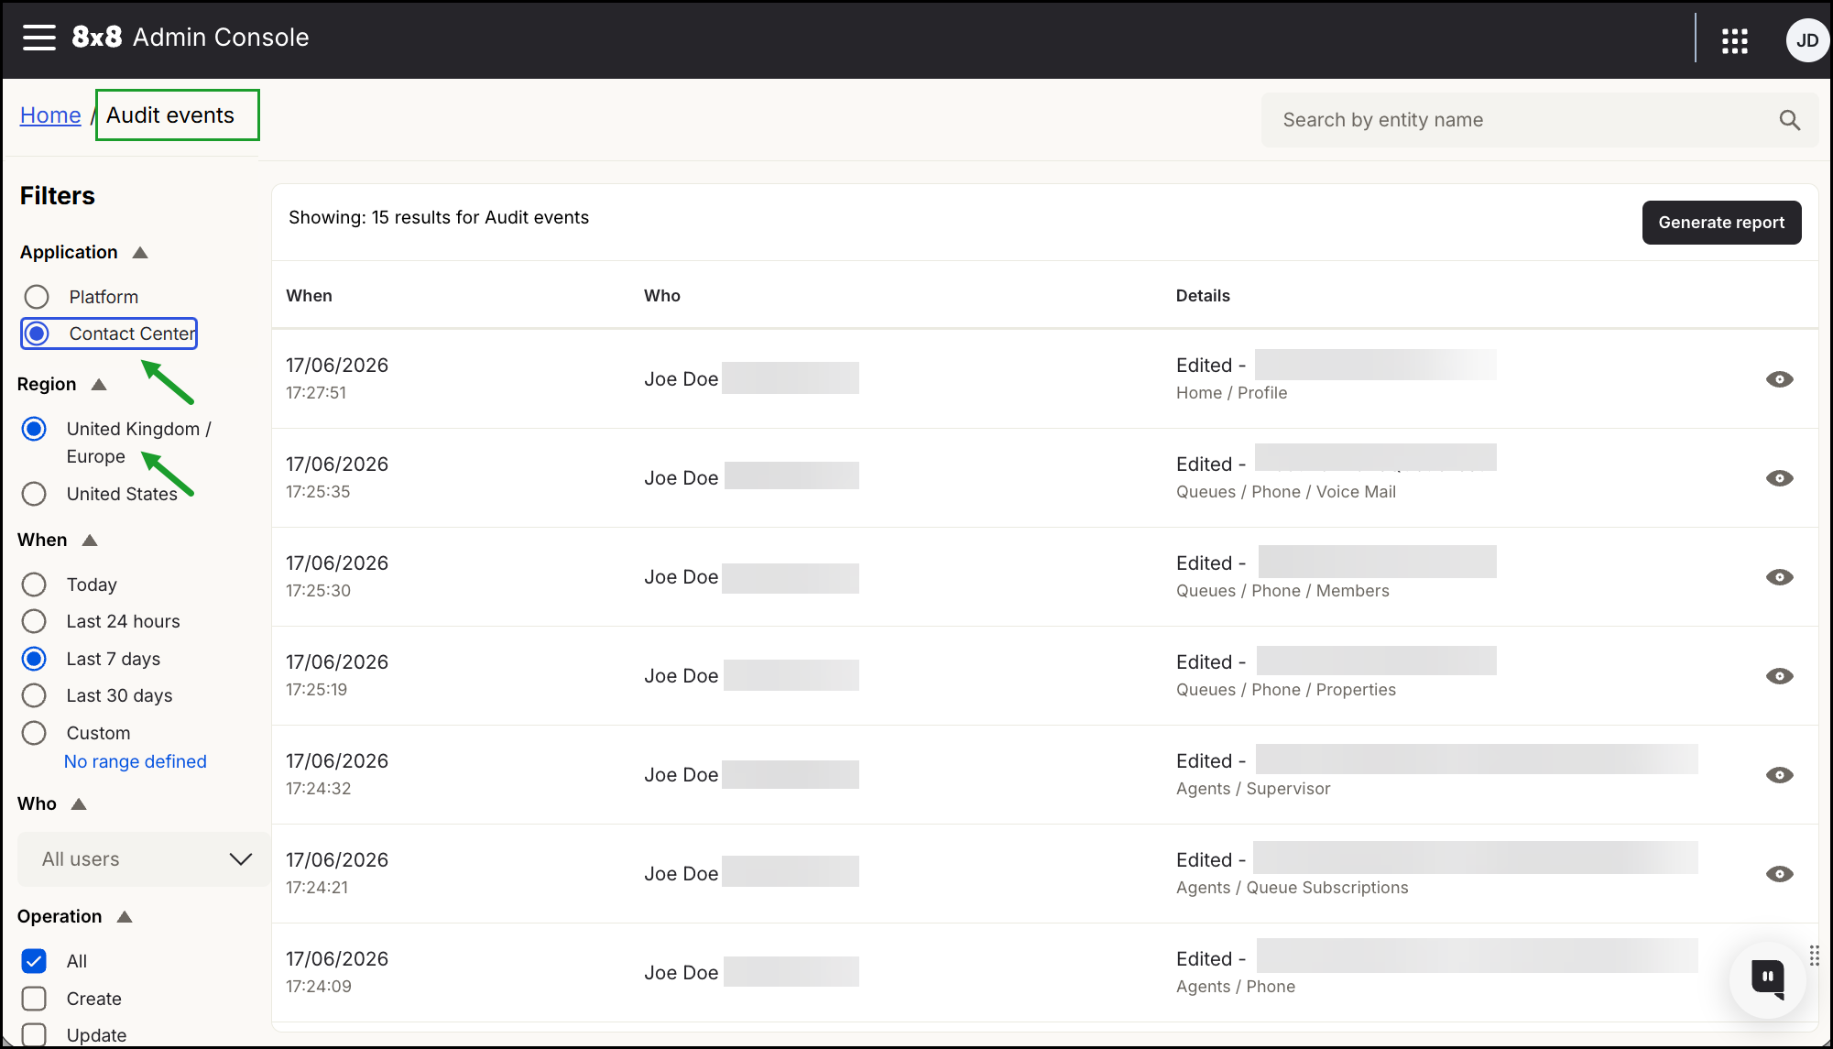Select the 17:24:09 Agents / Phone row
1833x1049 pixels.
(1045, 972)
